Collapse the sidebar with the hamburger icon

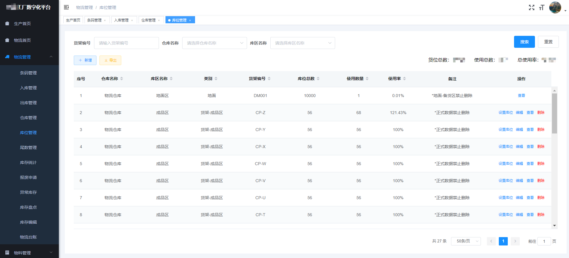pyautogui.click(x=66, y=7)
